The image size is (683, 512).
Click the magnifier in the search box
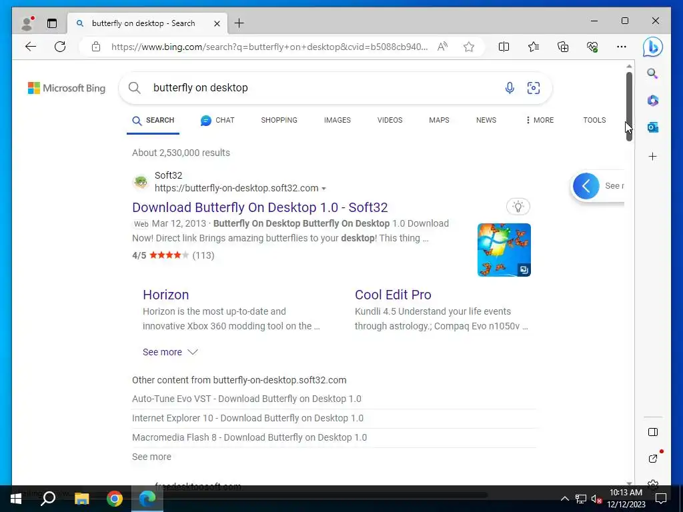tap(135, 88)
